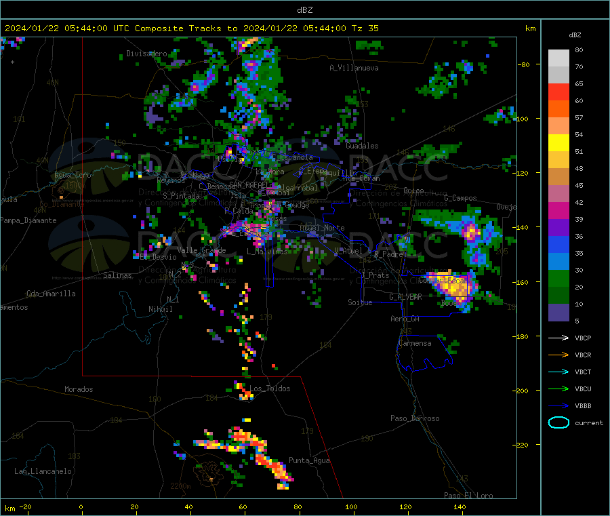
Task: Click the Los_Toldos map label
Action: pos(270,389)
